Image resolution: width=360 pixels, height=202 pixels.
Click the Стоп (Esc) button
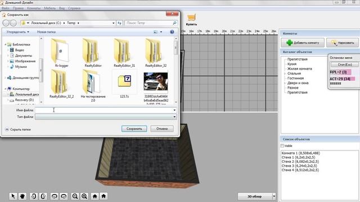pyautogui.click(x=345, y=65)
